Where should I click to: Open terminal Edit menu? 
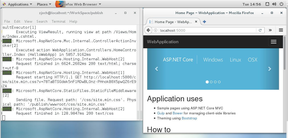pos(17,21)
